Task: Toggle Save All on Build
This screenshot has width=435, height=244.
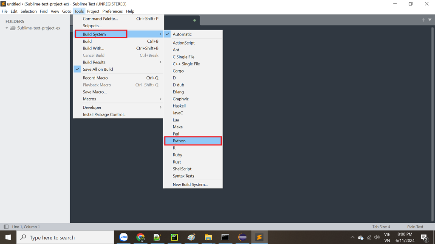Action: 119,69
